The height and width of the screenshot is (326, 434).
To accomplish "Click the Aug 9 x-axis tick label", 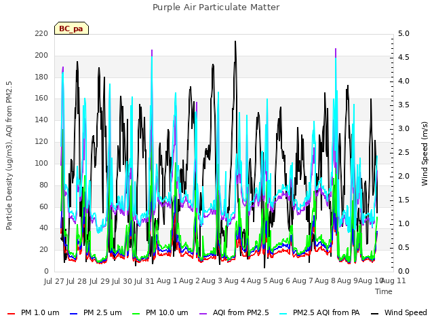I will [x=348, y=280].
